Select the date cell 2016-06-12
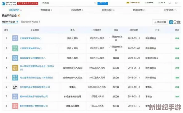This screenshot has width=183, height=113. (x=134, y=68)
